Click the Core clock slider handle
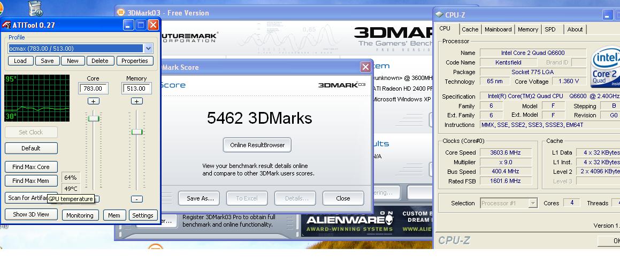 (93, 118)
